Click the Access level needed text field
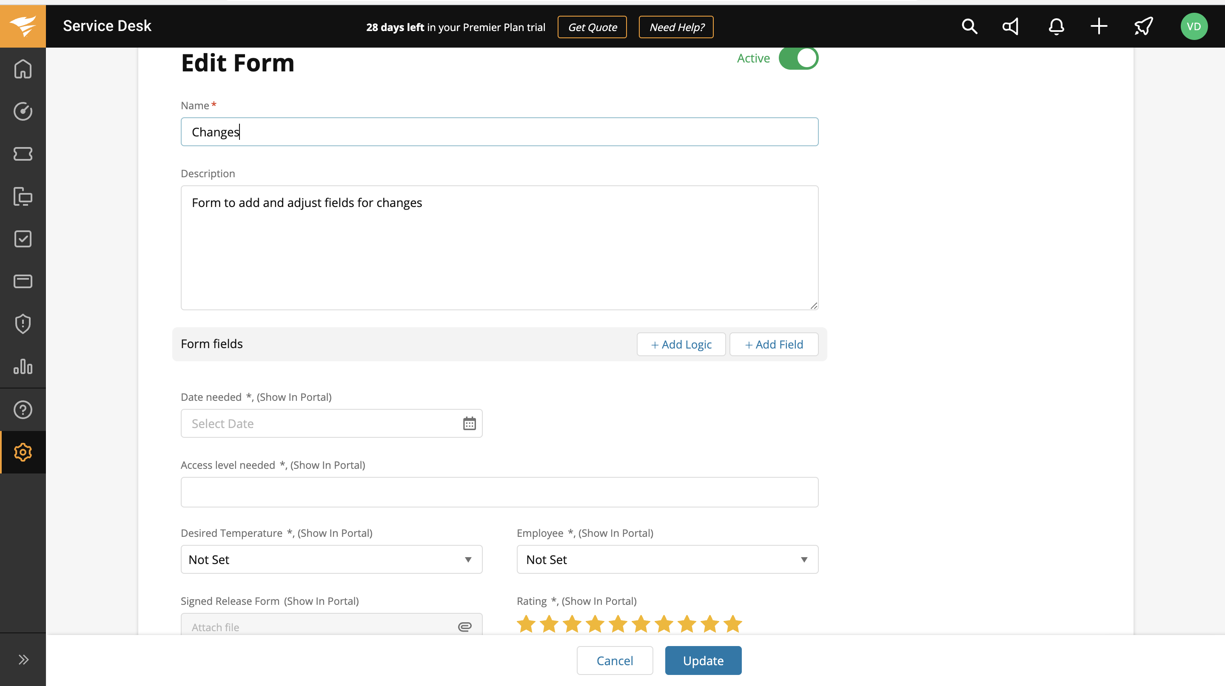The height and width of the screenshot is (686, 1225). 499,492
